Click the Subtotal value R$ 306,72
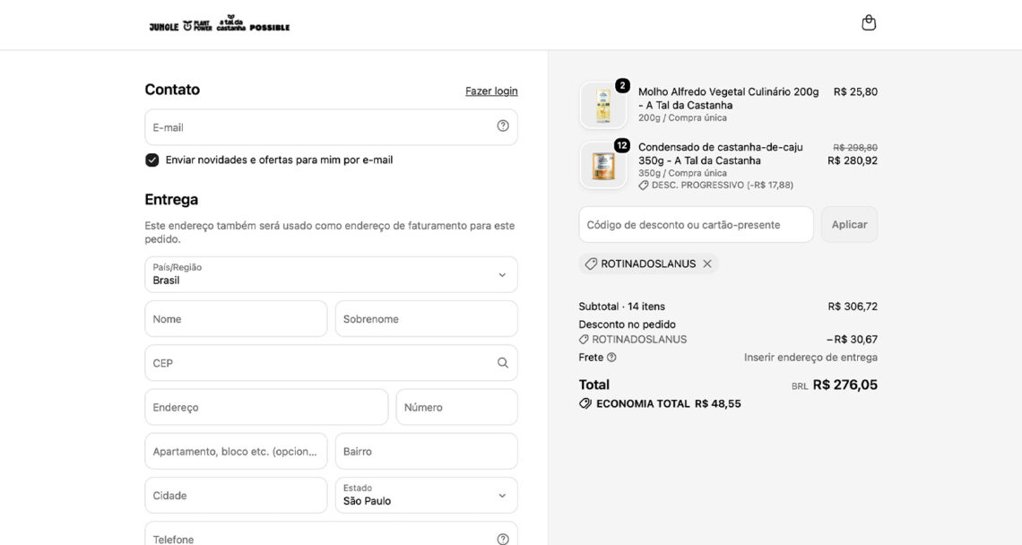The image size is (1022, 545). point(853,307)
